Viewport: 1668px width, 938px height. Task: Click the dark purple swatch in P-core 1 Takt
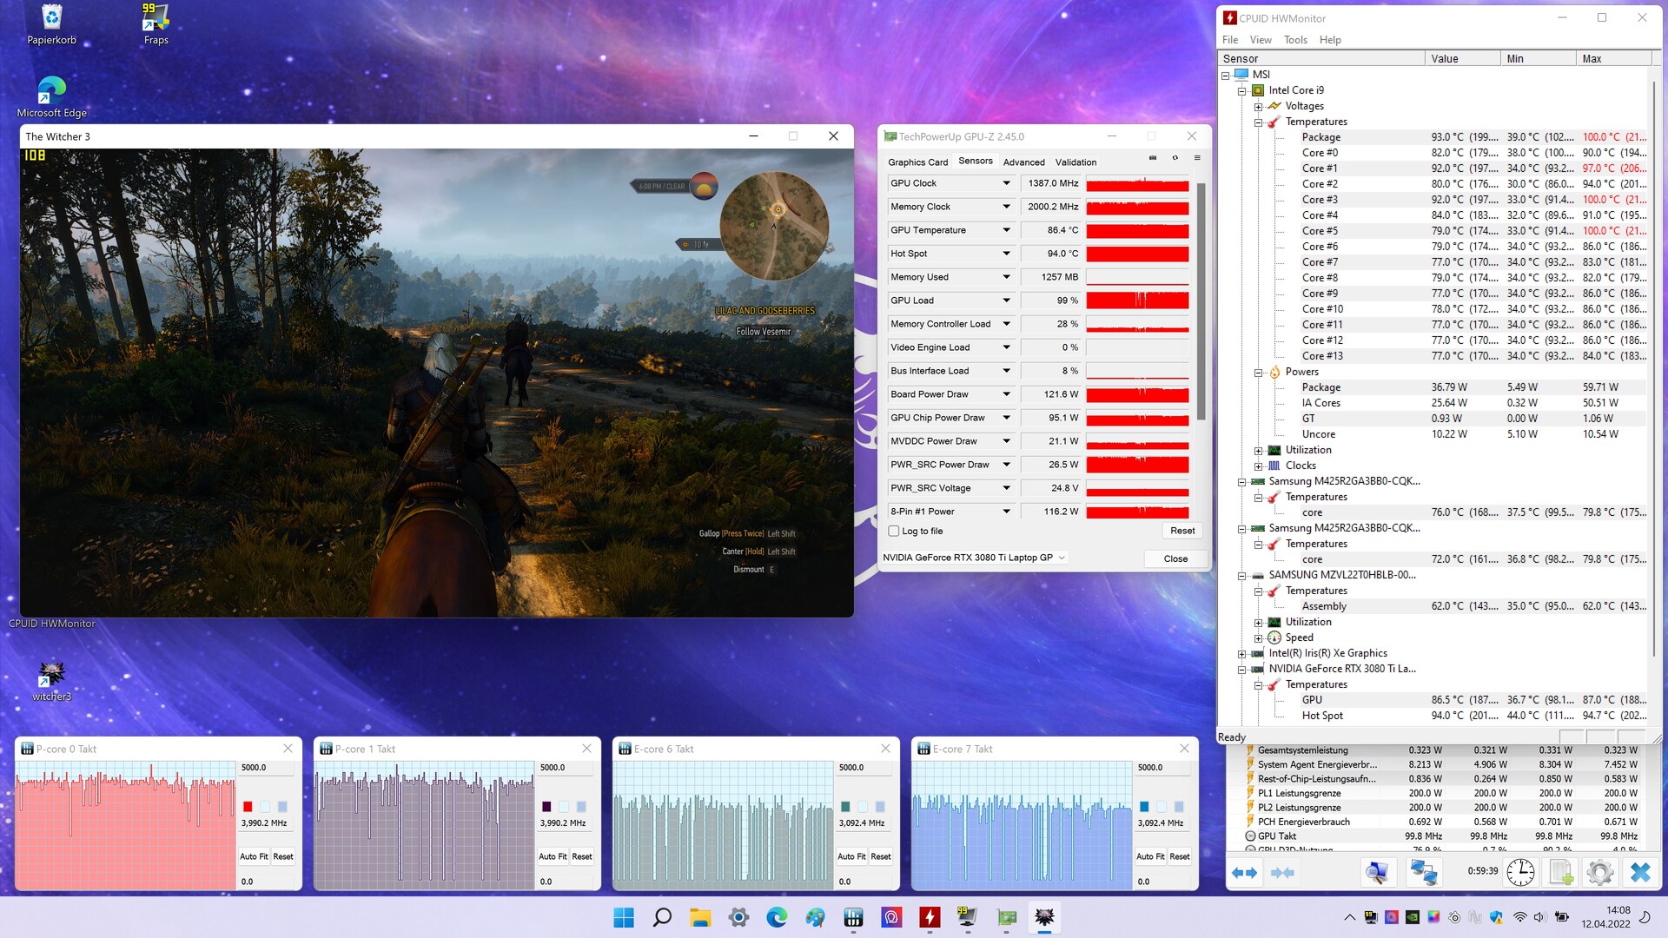pos(546,807)
